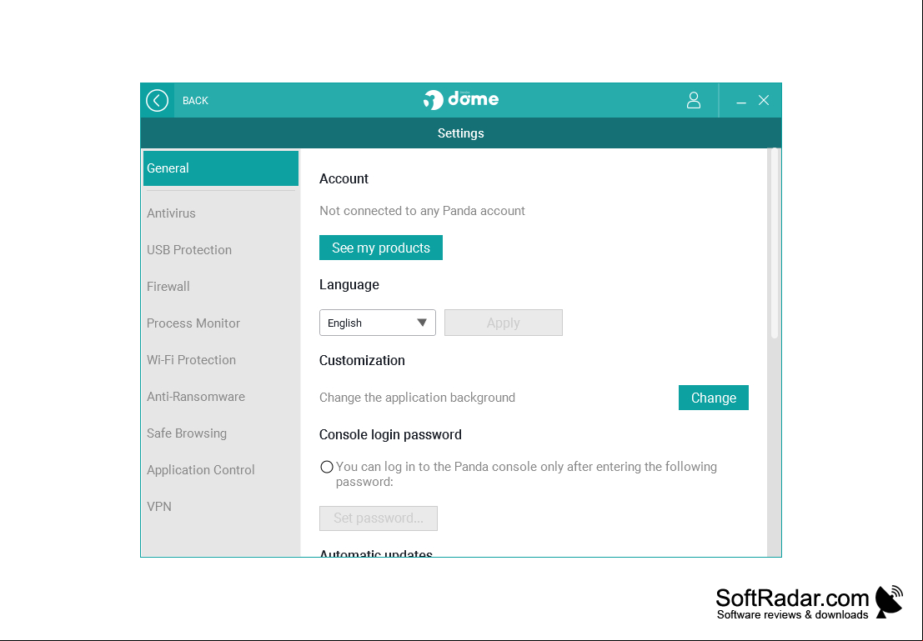The width and height of the screenshot is (923, 641).
Task: Click the BACK label in the header
Action: click(x=195, y=101)
